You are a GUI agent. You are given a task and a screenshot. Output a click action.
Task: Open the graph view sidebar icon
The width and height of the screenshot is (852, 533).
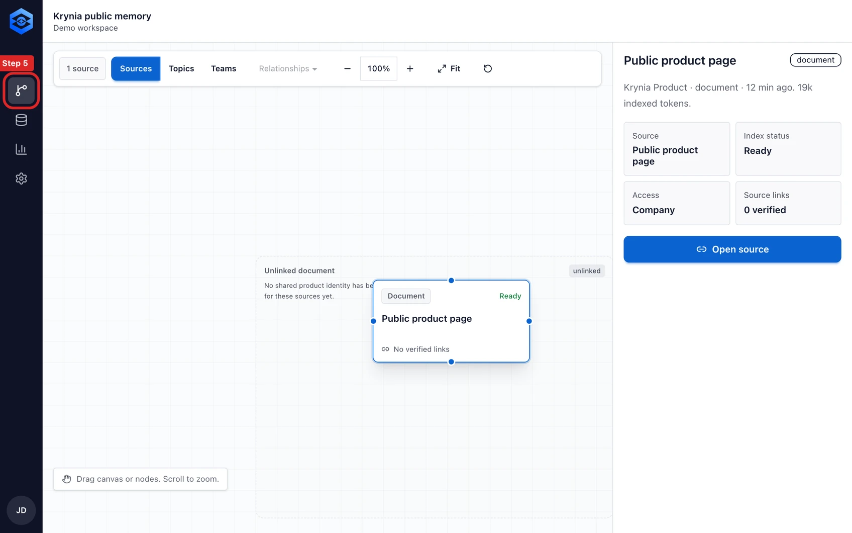pos(21,91)
